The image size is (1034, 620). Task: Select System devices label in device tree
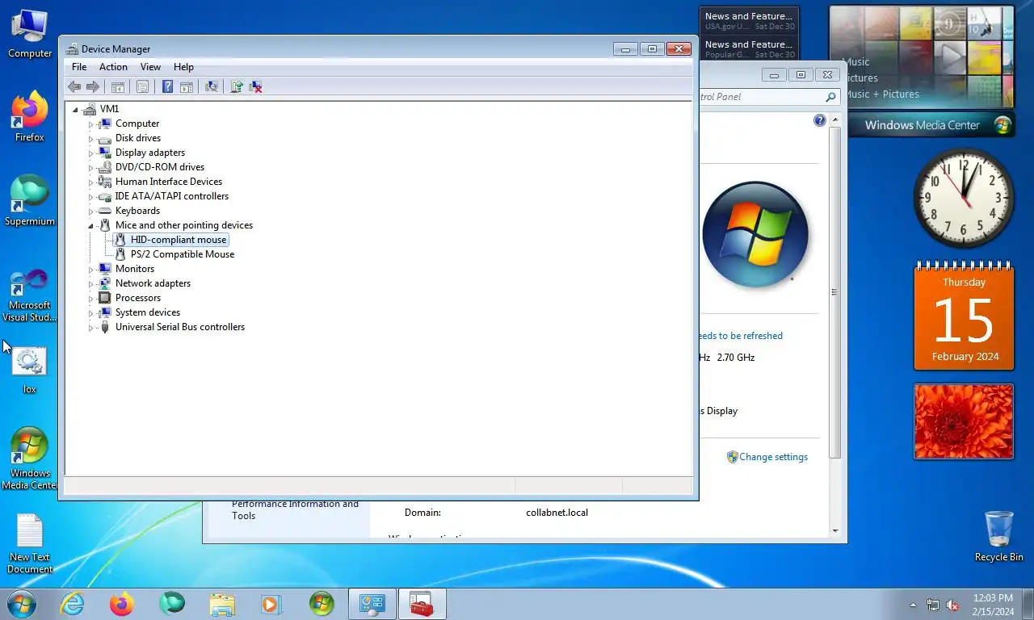148,312
